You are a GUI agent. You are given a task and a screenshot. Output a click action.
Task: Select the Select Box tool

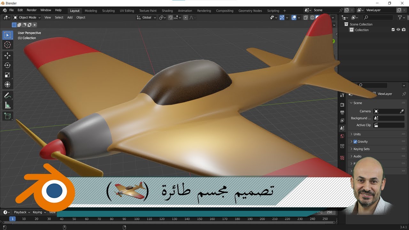pos(7,35)
